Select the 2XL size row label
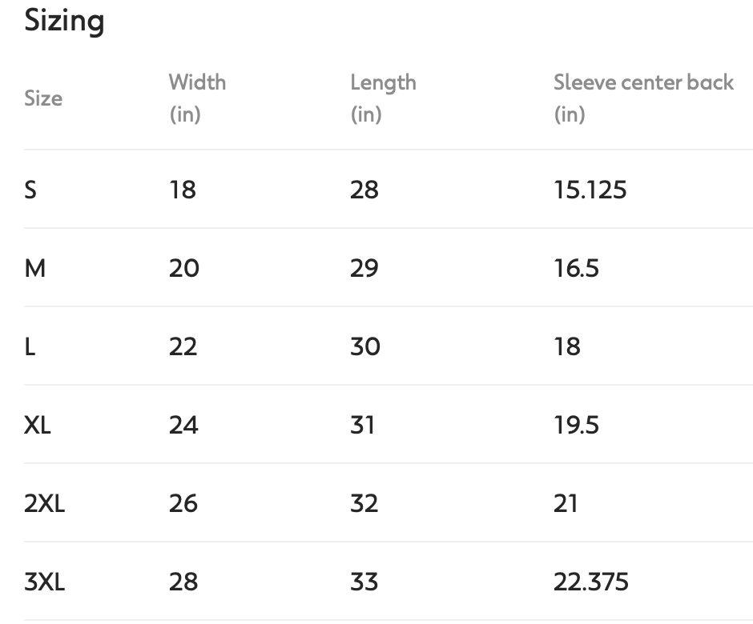753x624 pixels. click(x=45, y=503)
